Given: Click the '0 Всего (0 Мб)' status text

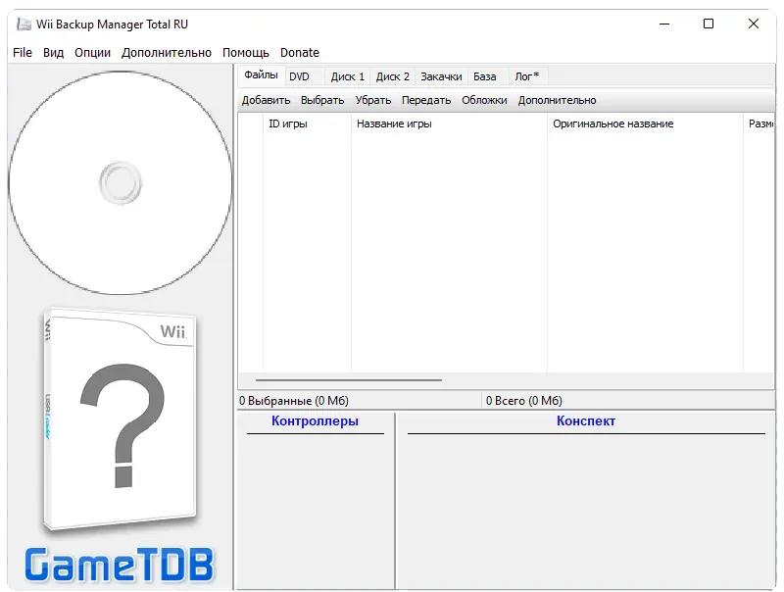Looking at the screenshot, I should click(524, 401).
